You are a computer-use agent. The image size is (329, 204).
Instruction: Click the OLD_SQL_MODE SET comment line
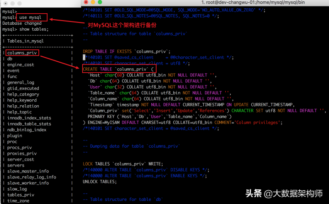point(174,10)
